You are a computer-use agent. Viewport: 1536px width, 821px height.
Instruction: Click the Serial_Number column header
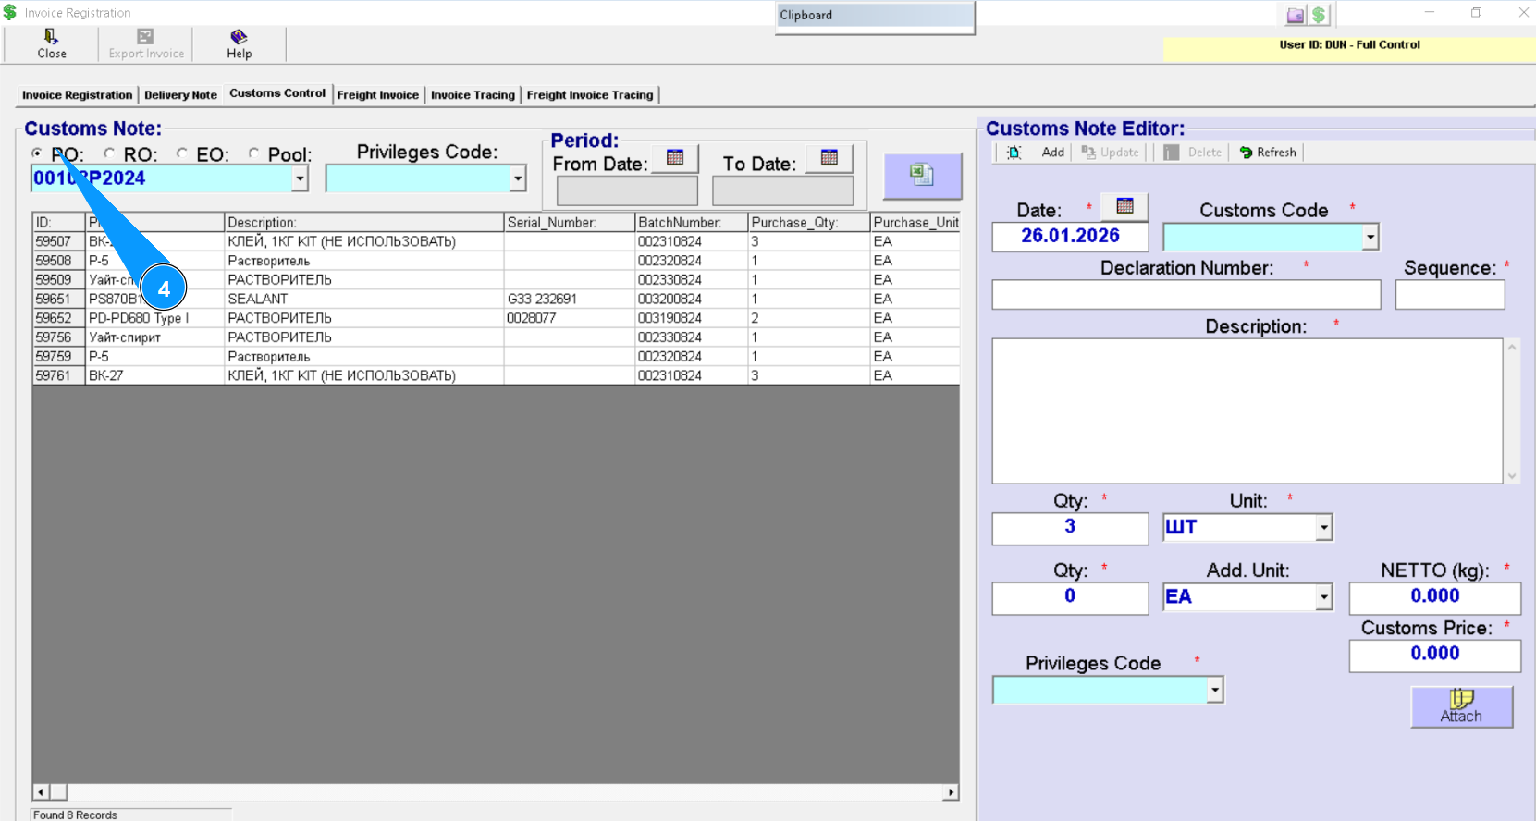tap(570, 222)
